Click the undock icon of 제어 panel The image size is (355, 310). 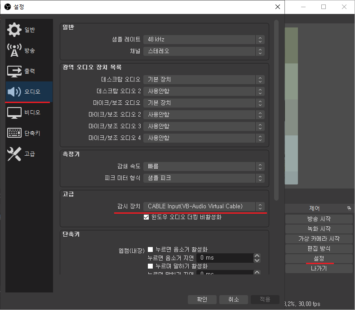[x=349, y=208]
